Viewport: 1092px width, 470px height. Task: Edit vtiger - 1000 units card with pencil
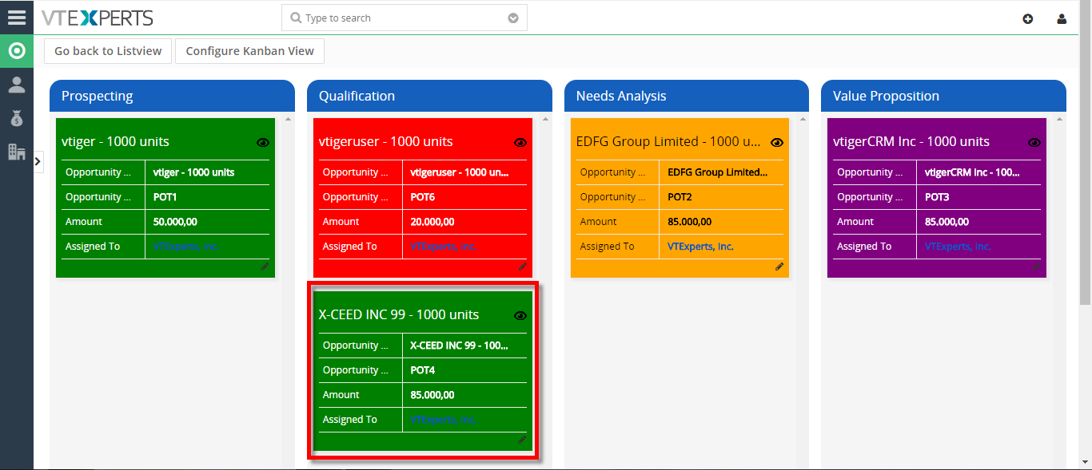265,267
